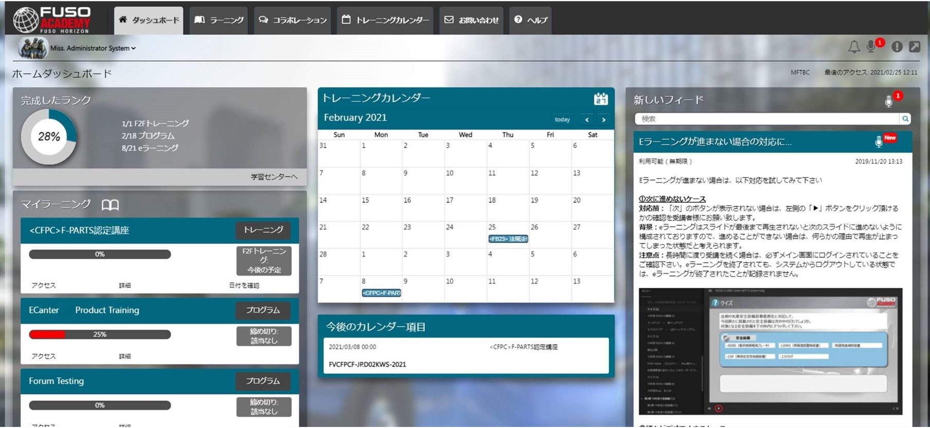
Task: Click the logout arrow icon
Action: coord(915,47)
